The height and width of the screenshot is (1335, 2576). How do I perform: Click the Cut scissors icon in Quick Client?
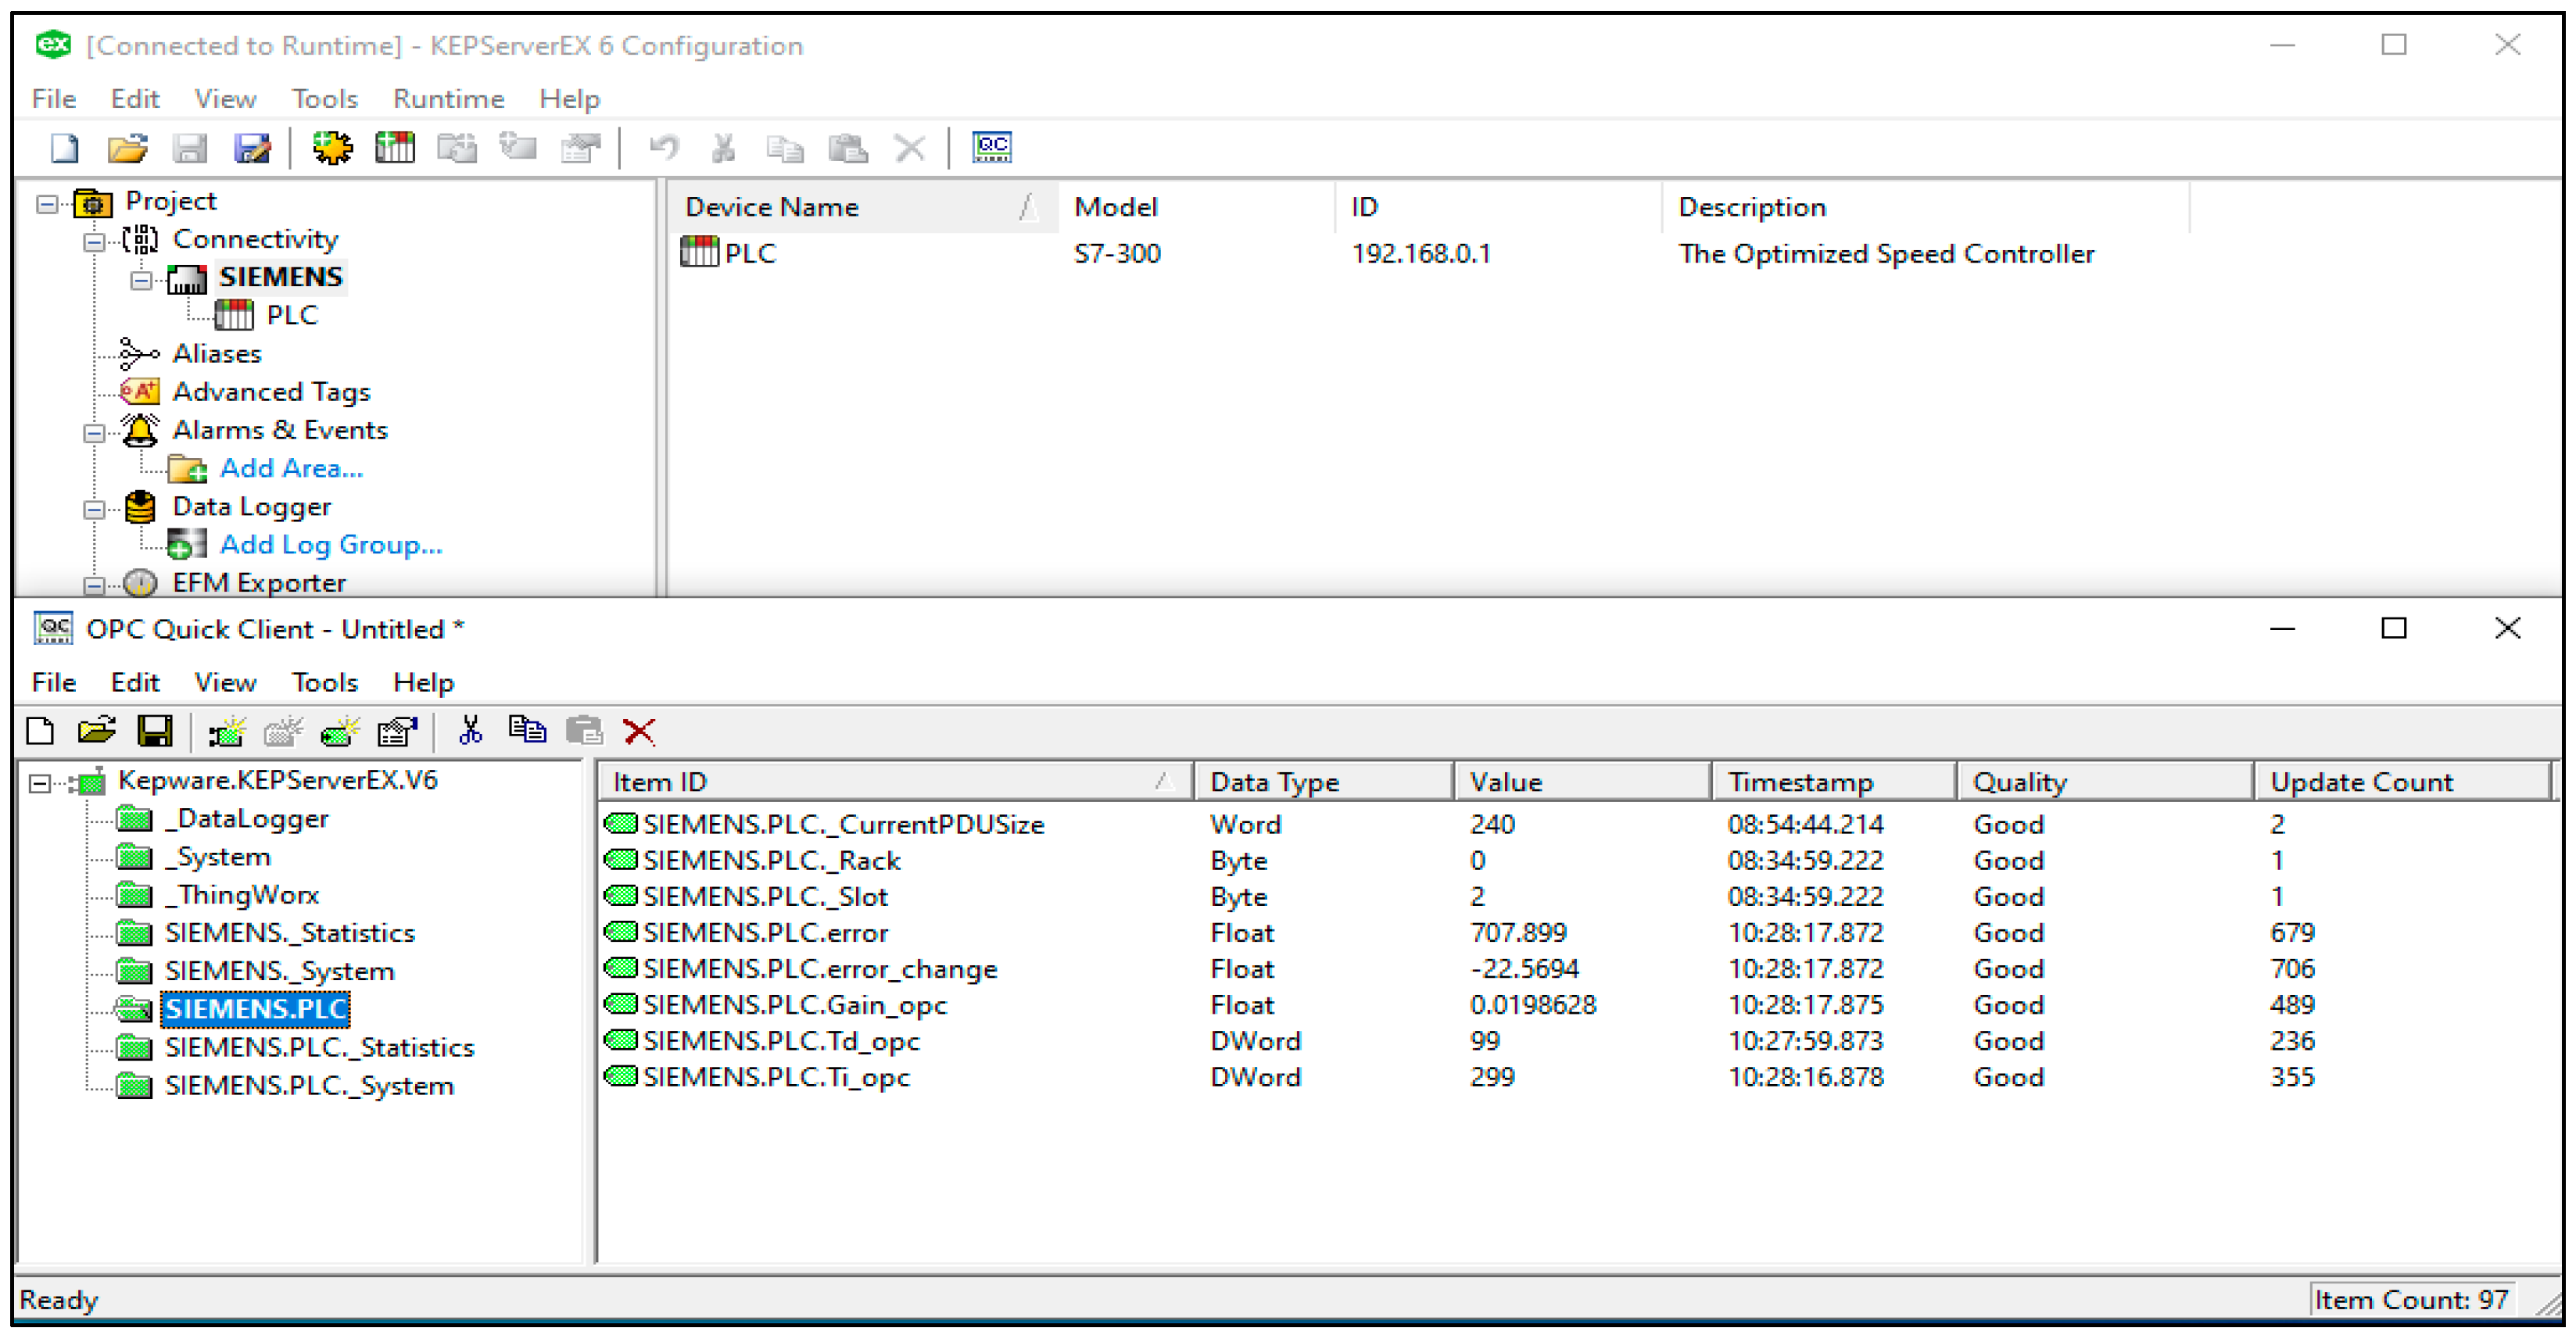(469, 732)
